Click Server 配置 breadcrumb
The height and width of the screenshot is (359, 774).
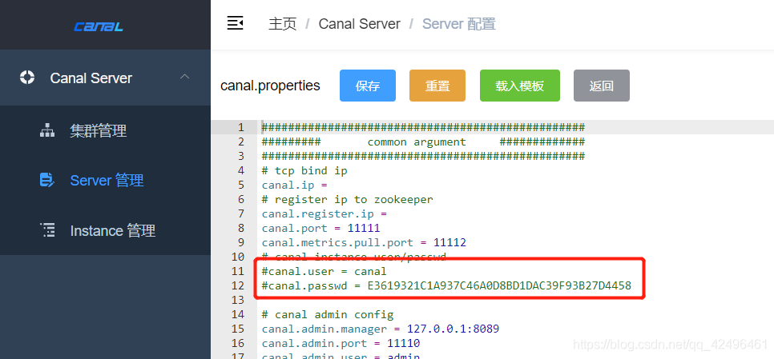pos(459,24)
